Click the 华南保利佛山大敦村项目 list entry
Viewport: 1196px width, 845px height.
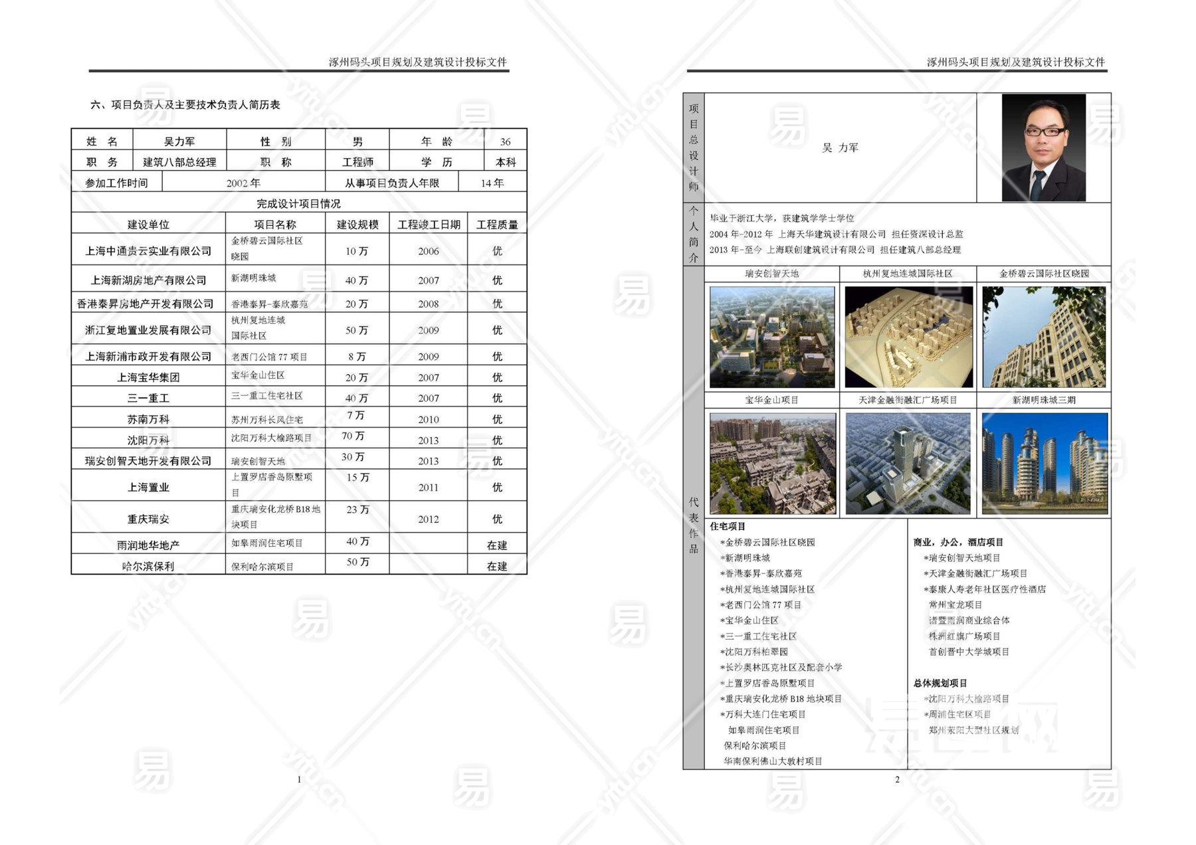click(x=773, y=761)
